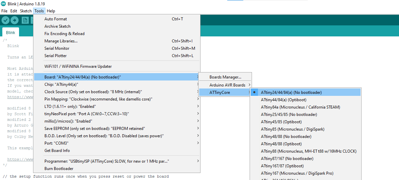
Task: Click the setup function comment line
Action: click(x=86, y=176)
